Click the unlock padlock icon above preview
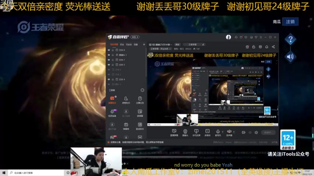This screenshot has height=176, width=314. pyautogui.click(x=254, y=47)
